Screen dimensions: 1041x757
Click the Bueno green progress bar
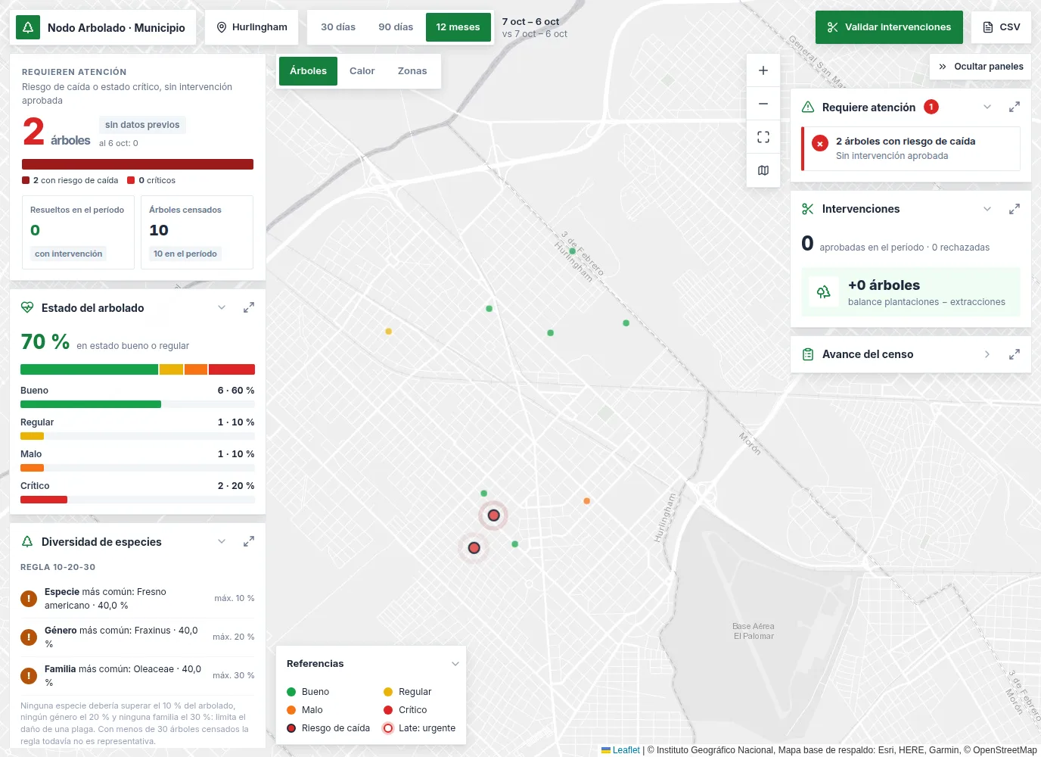tap(91, 404)
